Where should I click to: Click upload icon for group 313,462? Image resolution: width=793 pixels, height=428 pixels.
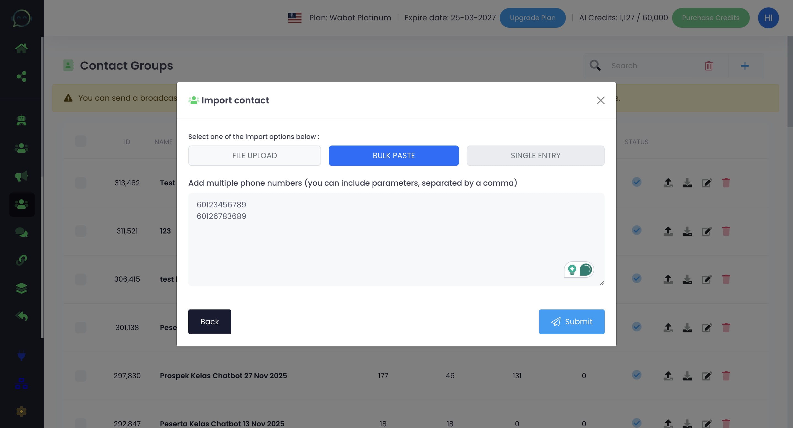pos(668,183)
